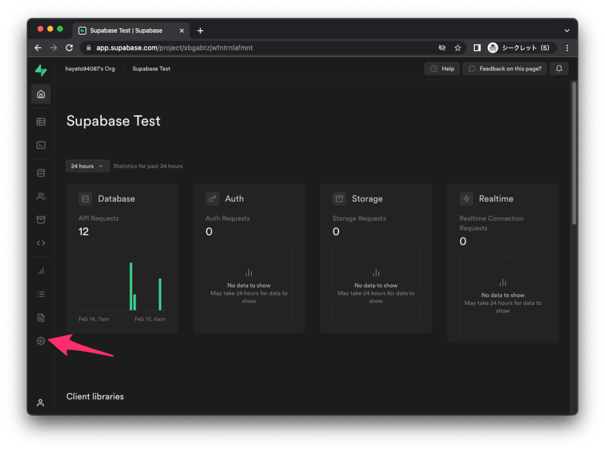Open the Table Editor icon

click(x=41, y=122)
